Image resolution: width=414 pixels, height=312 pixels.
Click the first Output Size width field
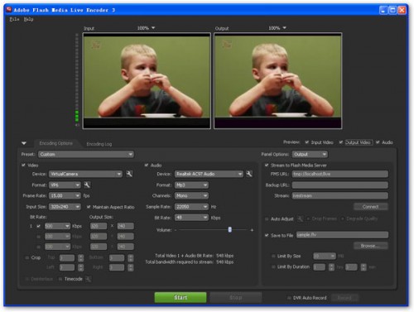[99, 226]
